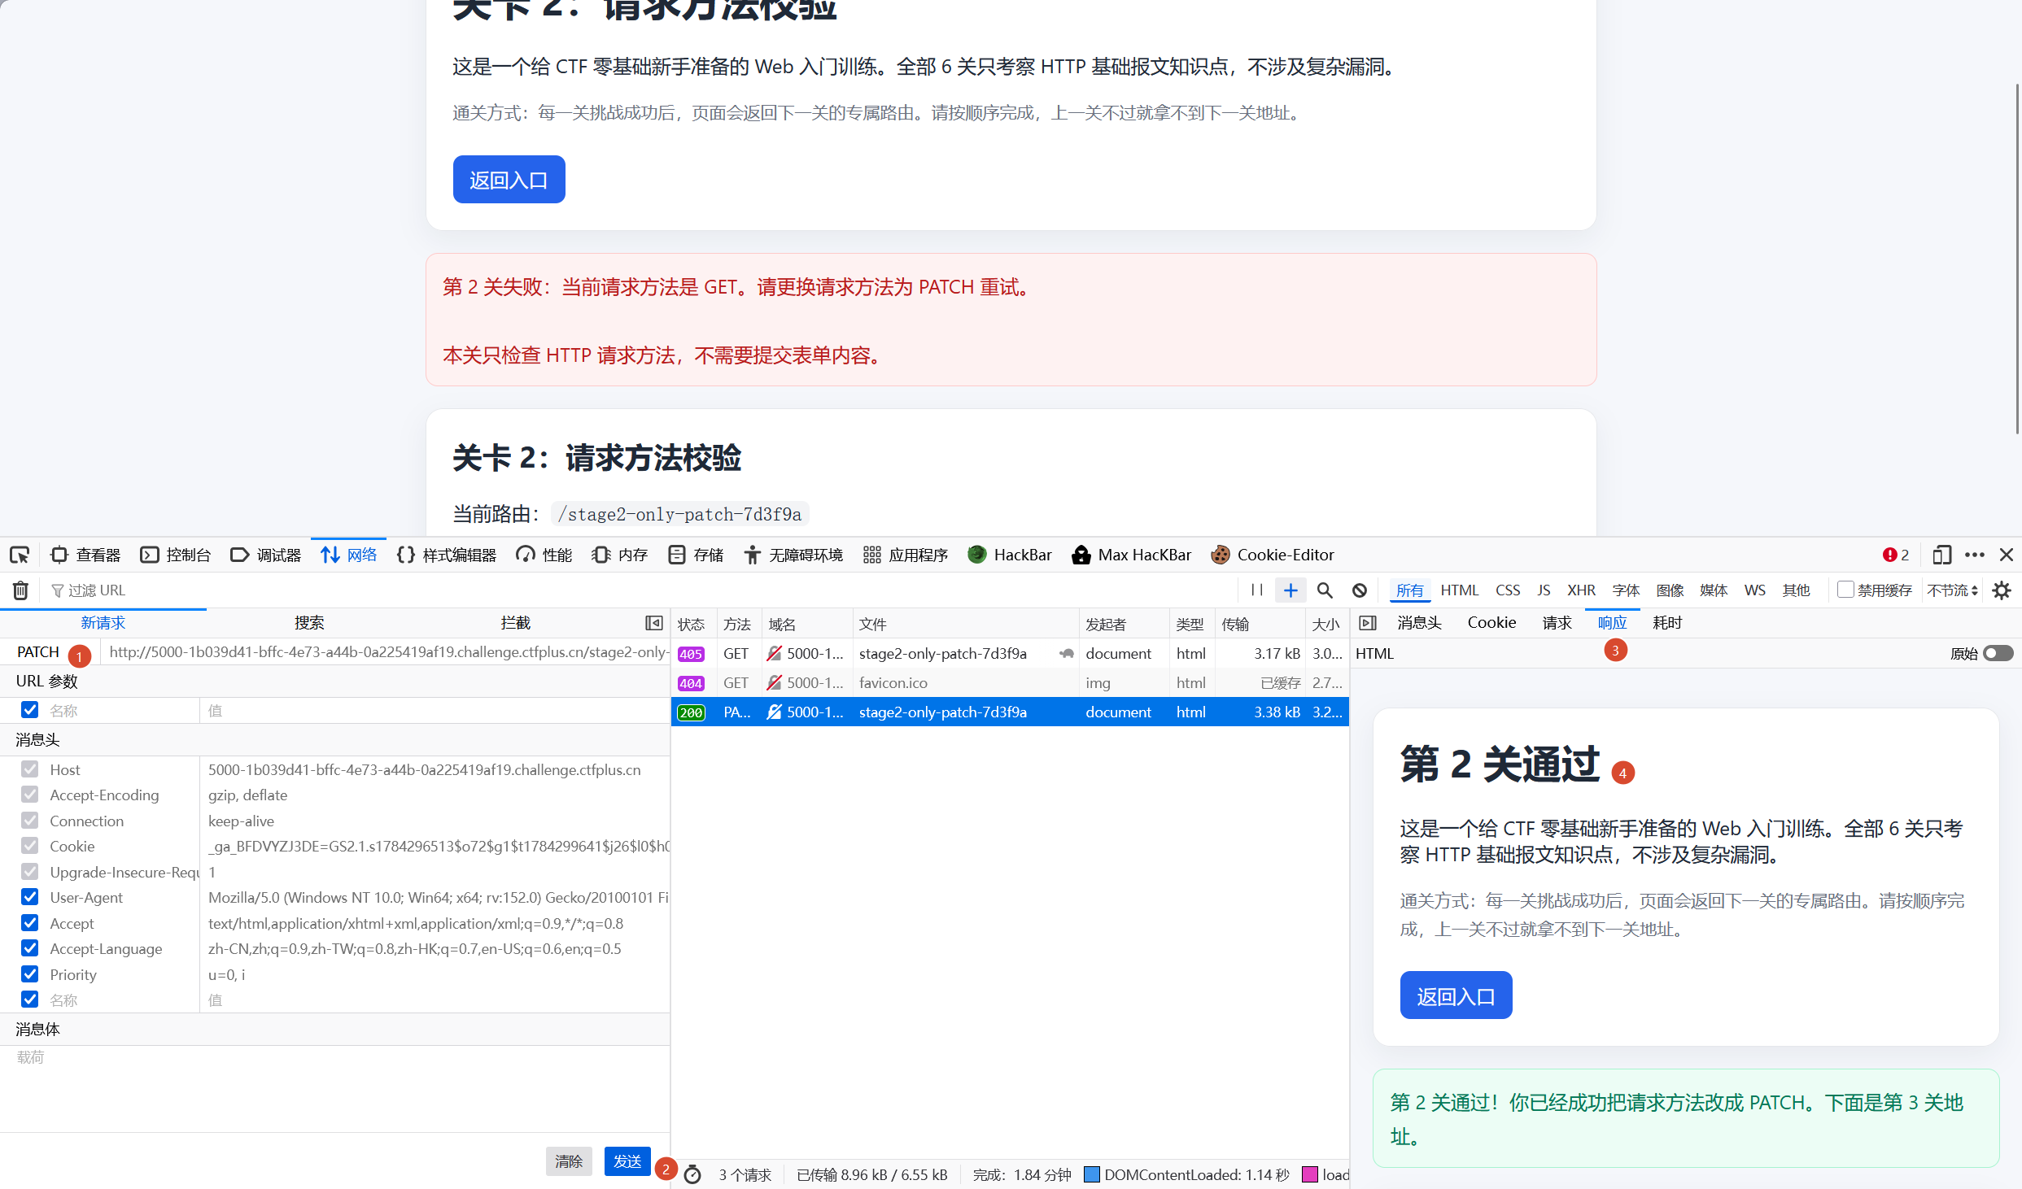Add new request with plus icon
The width and height of the screenshot is (2022, 1189).
click(x=1290, y=590)
